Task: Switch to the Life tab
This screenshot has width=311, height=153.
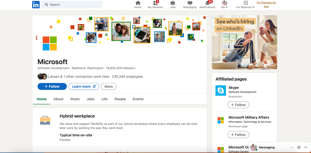Action: coord(104,99)
